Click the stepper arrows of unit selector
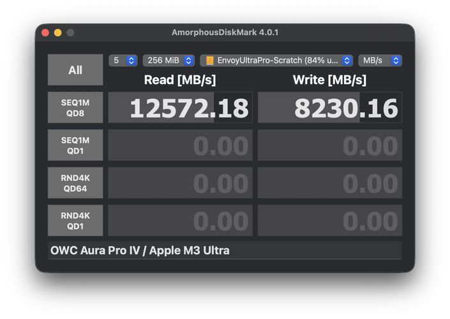Screen dimensions: 450x319 click(x=396, y=61)
